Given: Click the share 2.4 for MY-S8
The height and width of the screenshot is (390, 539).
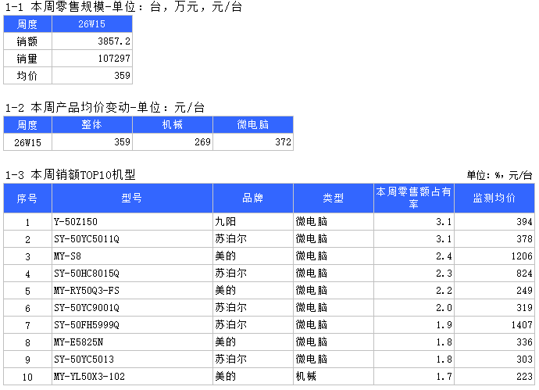Looking at the screenshot, I should (414, 256).
